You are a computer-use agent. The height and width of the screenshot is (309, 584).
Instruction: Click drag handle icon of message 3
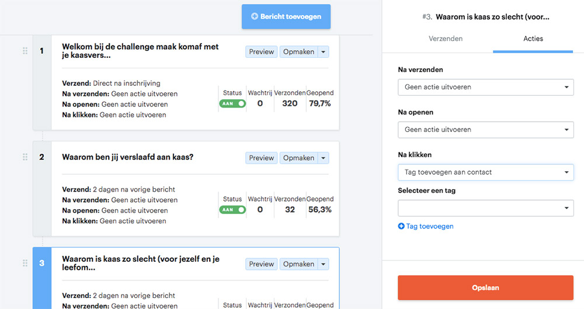25,263
